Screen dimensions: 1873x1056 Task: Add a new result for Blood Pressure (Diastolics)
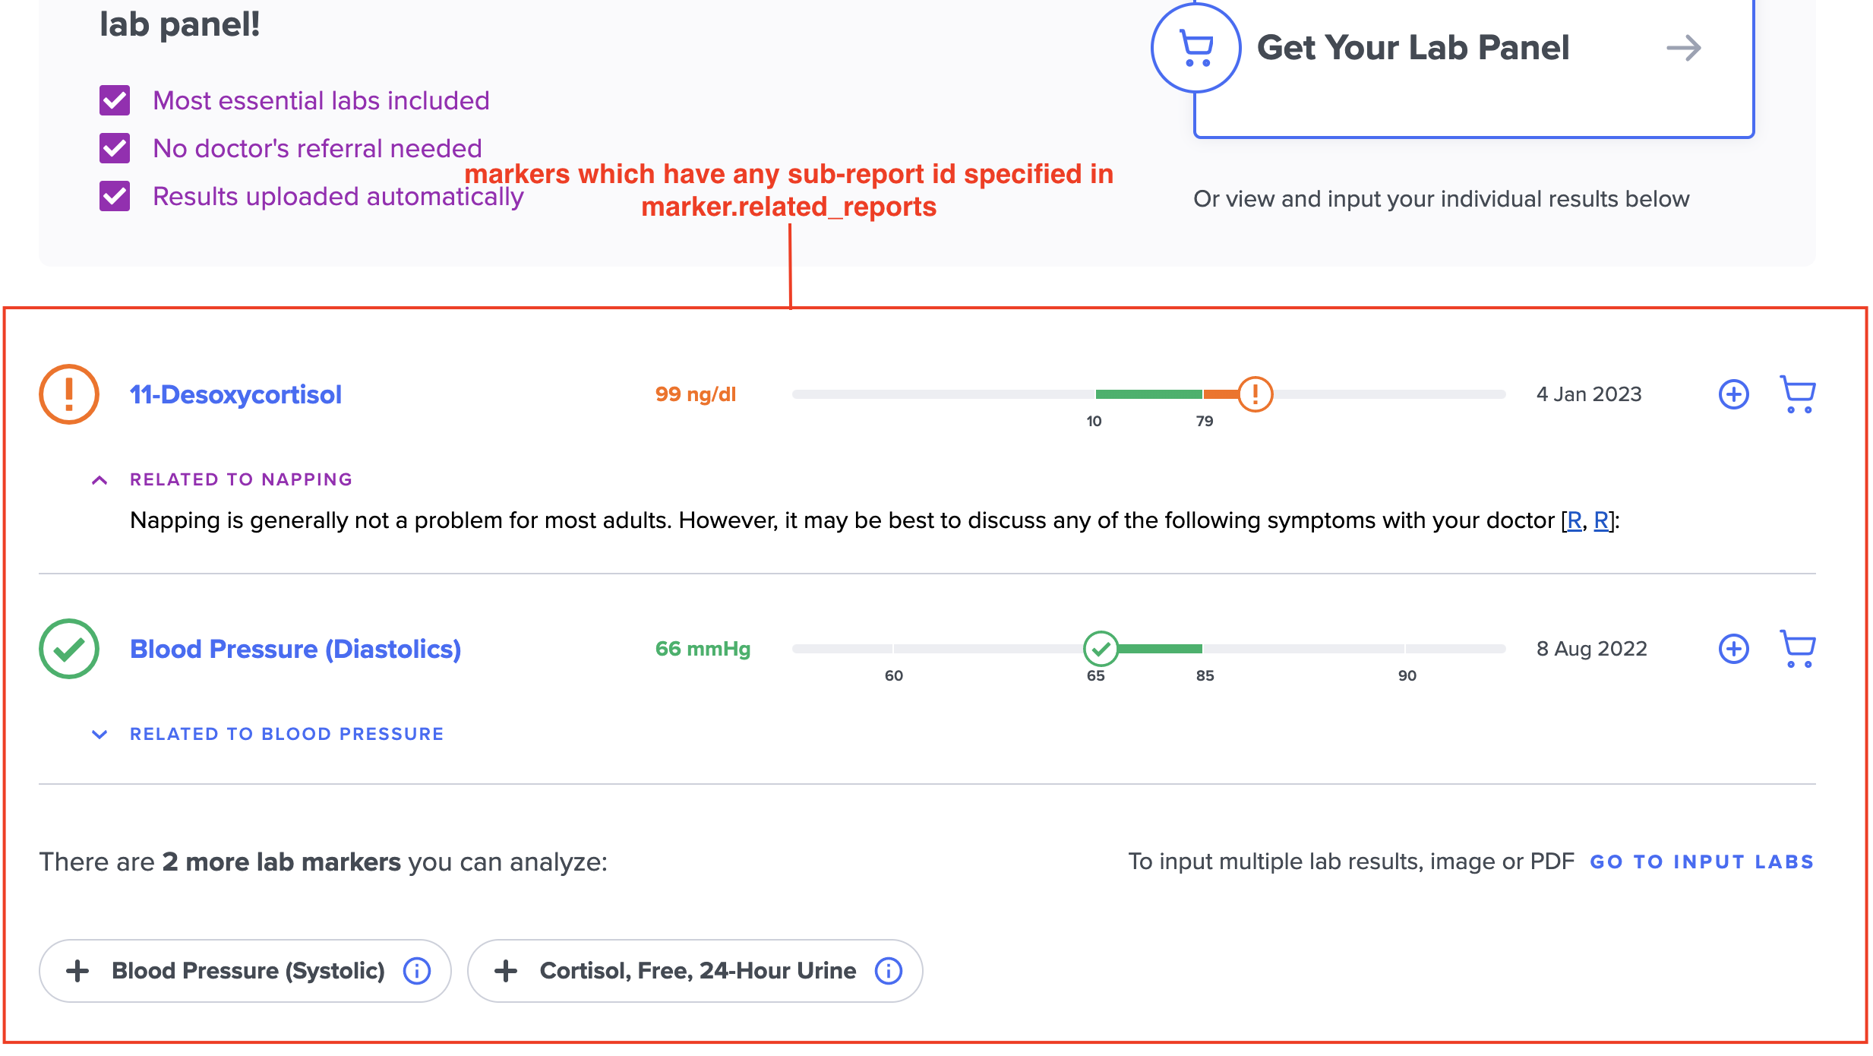[x=1733, y=649]
